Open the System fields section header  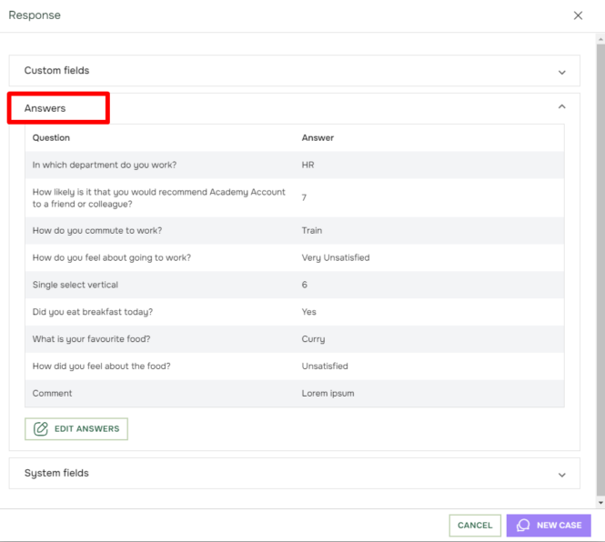tap(295, 473)
